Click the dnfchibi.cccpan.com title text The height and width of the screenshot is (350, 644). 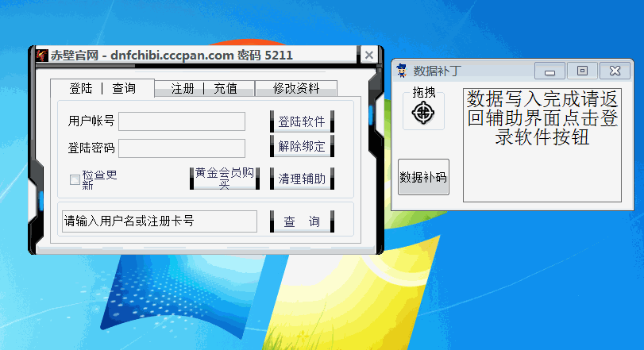tap(172, 55)
